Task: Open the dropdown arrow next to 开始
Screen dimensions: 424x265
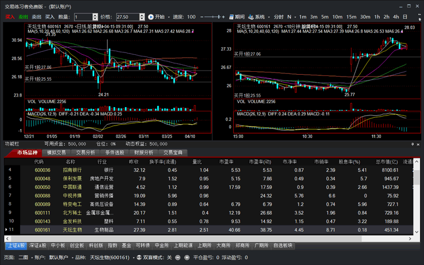Action: click(169, 17)
